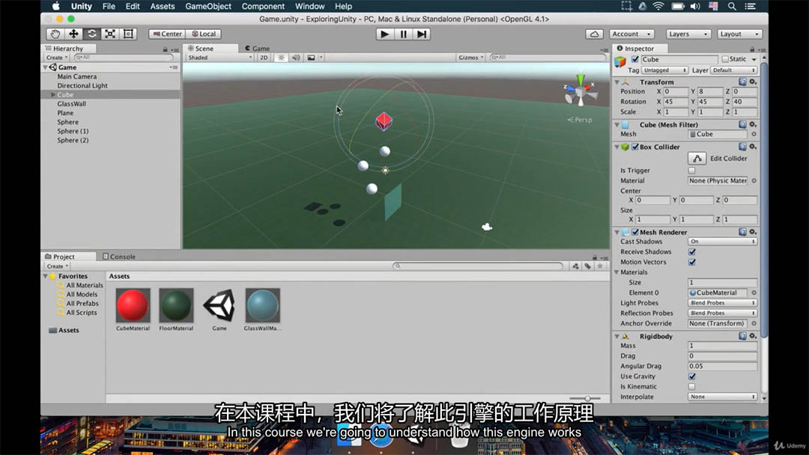Viewport: 809px width, 455px height.
Task: Click Create button in Hierarchy
Action: [x=57, y=58]
